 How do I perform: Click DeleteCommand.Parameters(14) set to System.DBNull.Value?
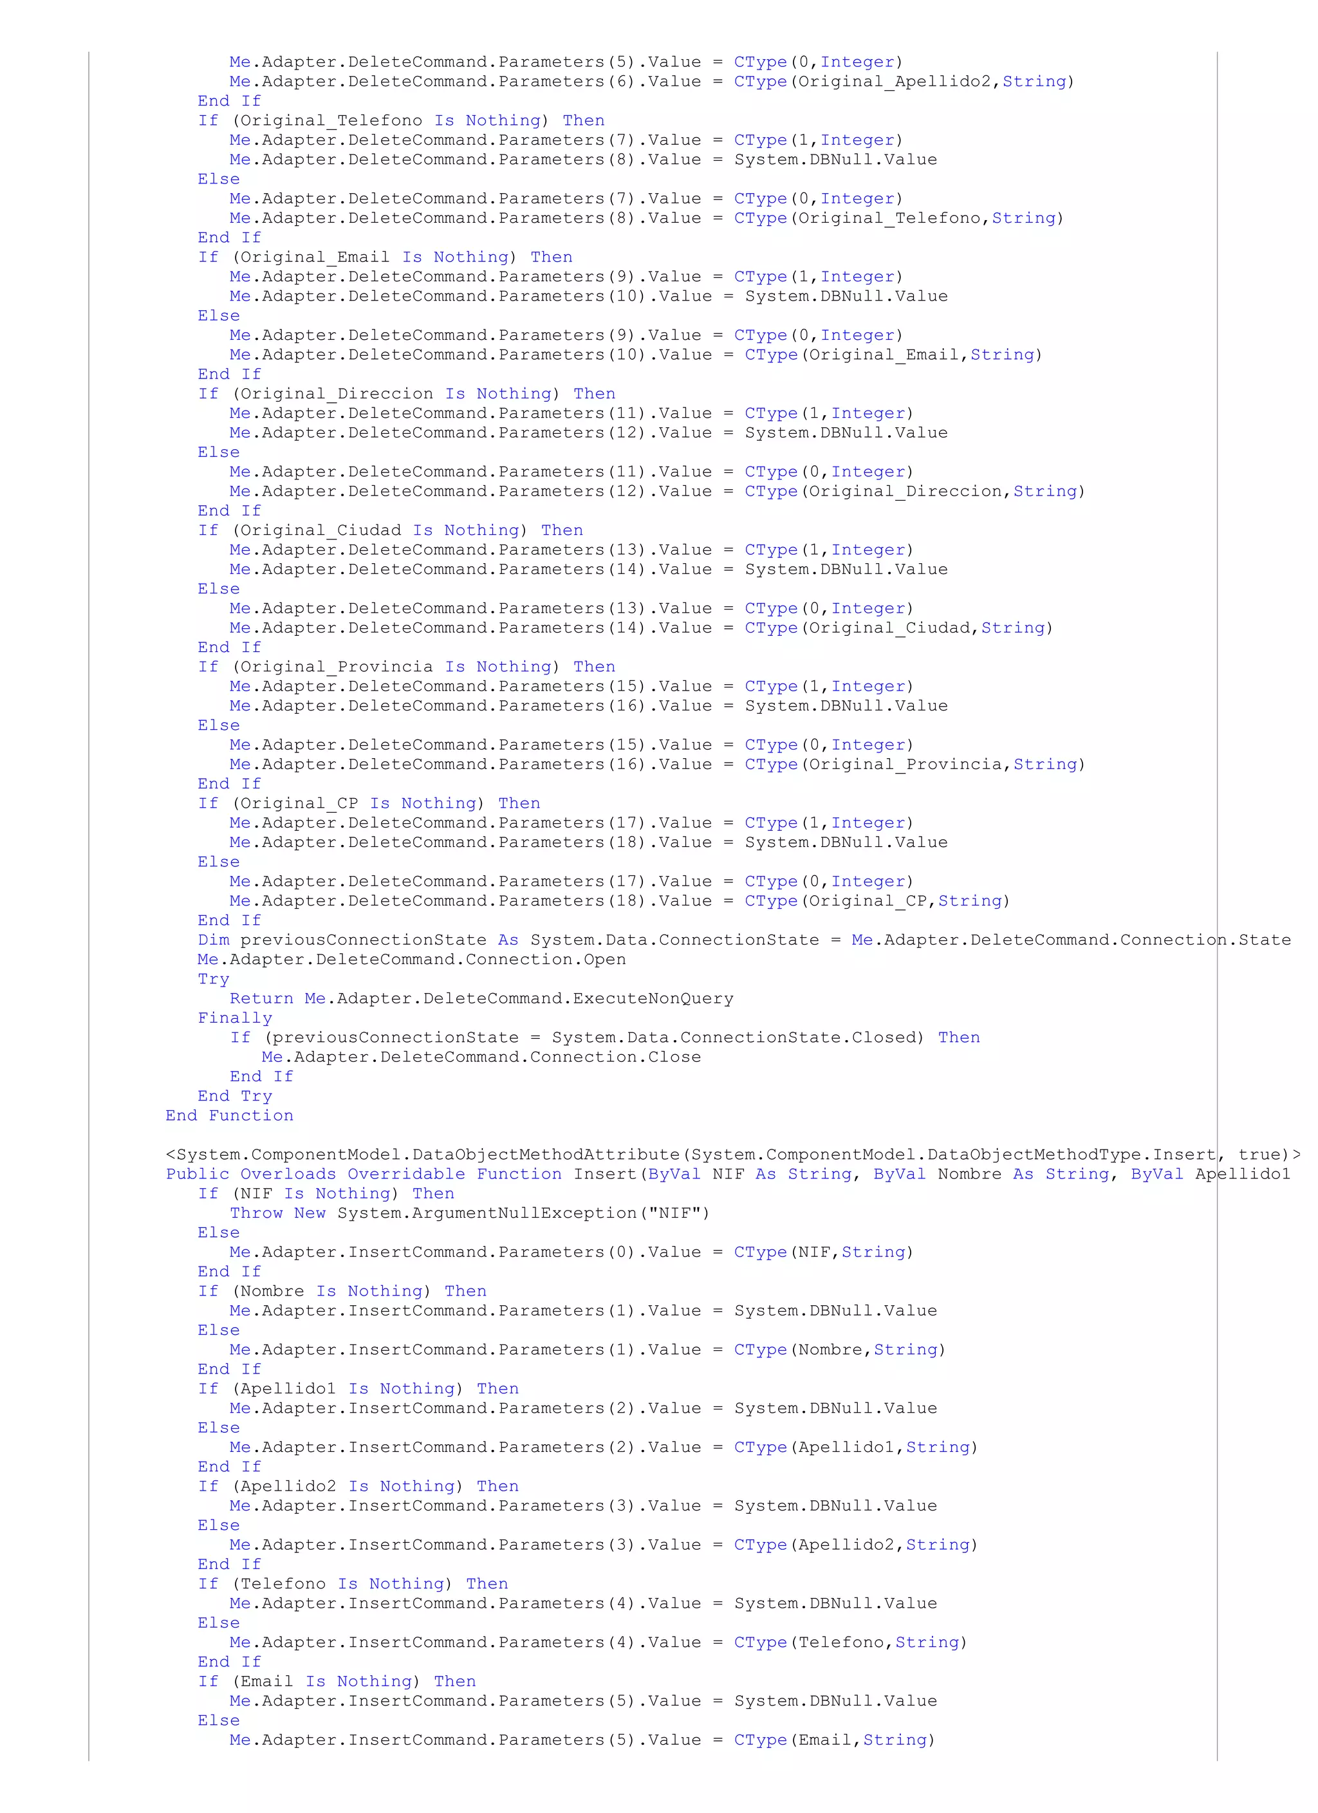click(x=588, y=570)
